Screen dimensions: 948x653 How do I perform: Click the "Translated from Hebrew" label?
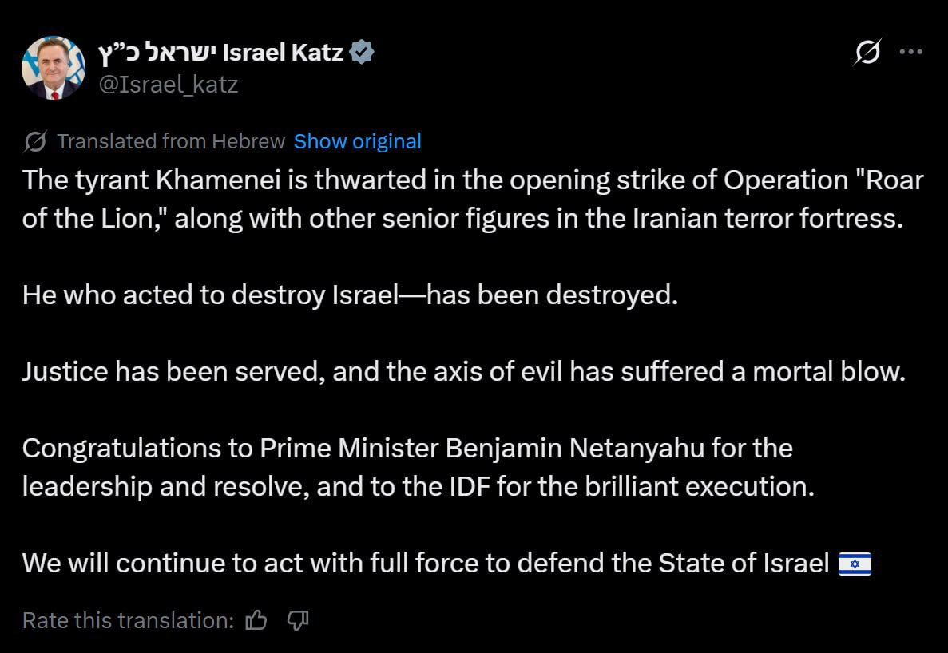click(171, 142)
